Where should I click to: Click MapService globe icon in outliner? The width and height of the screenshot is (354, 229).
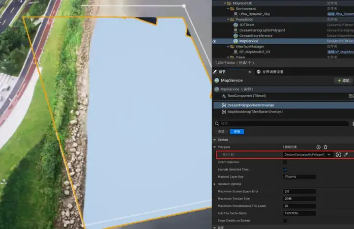pyautogui.click(x=236, y=41)
